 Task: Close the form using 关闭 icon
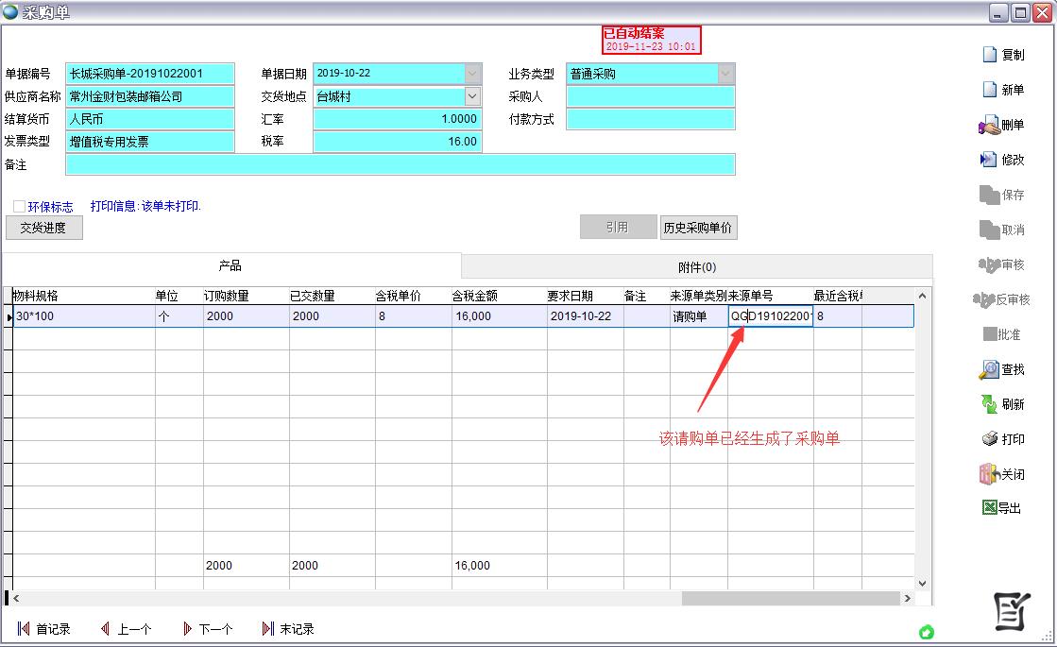[x=989, y=474]
